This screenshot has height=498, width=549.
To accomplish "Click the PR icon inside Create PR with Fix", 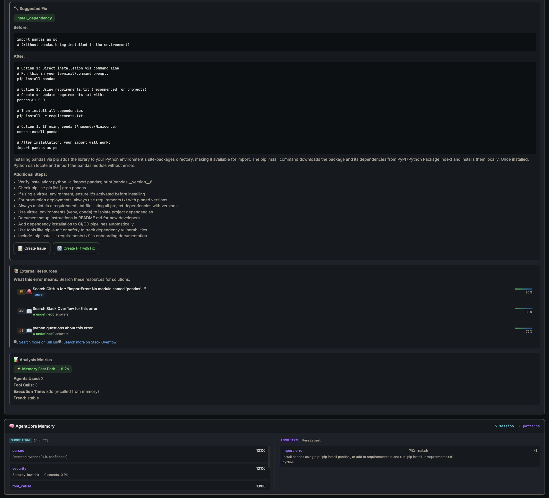I will click(59, 248).
